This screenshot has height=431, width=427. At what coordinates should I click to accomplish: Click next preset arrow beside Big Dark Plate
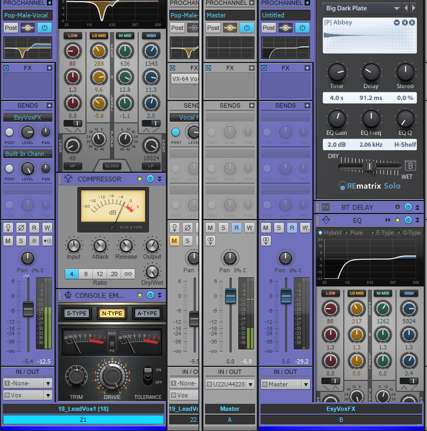click(x=413, y=8)
